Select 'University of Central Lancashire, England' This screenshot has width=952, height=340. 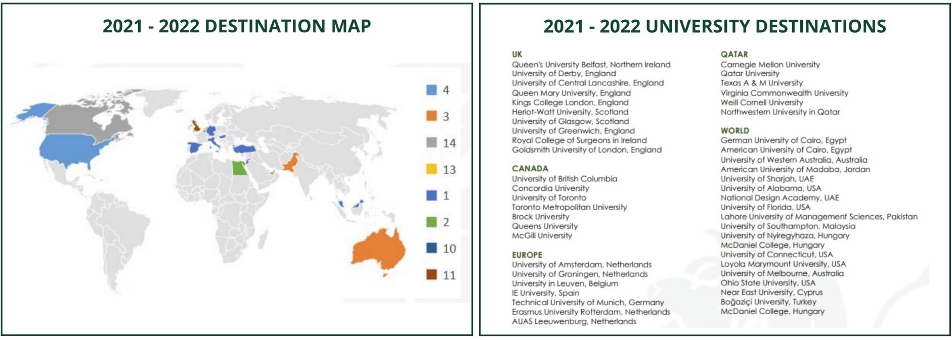588,83
